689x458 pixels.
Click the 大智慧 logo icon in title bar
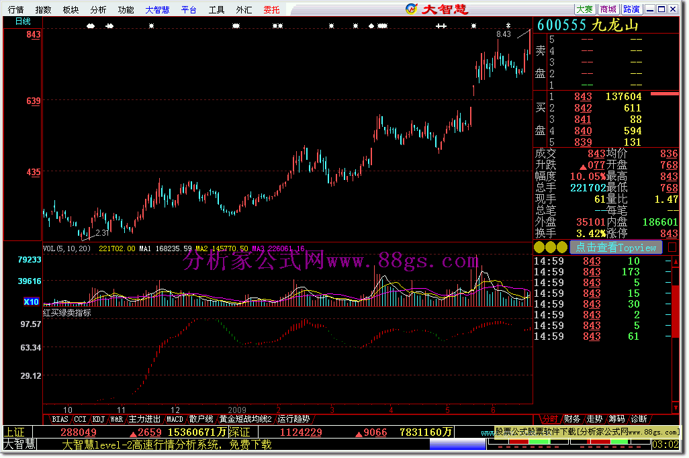411,9
